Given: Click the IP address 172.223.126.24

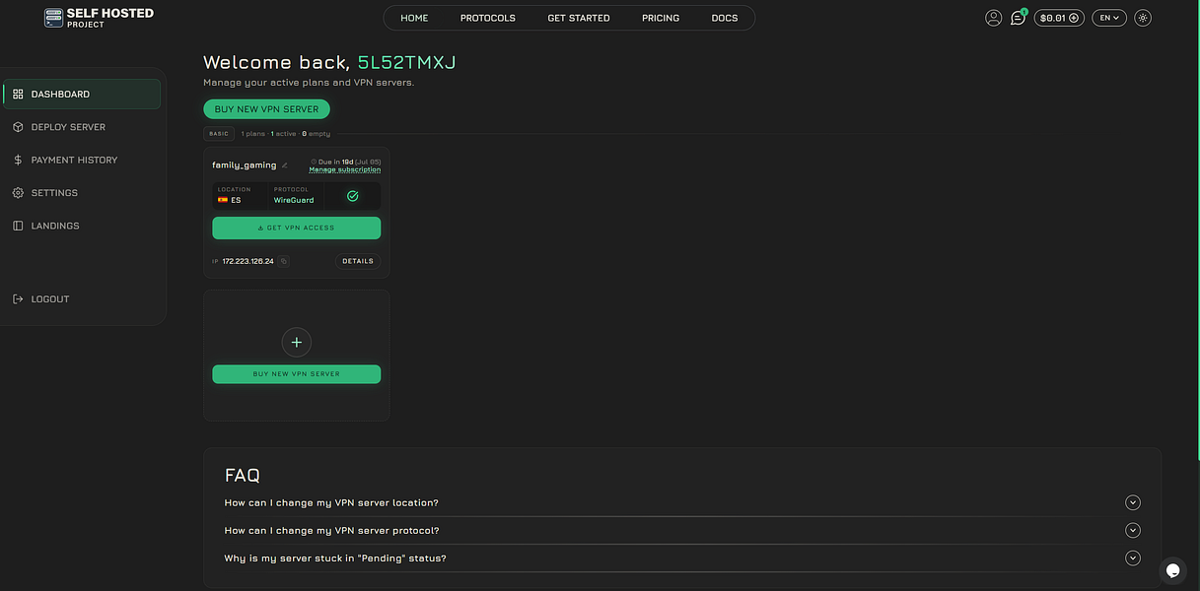Looking at the screenshot, I should pos(248,261).
